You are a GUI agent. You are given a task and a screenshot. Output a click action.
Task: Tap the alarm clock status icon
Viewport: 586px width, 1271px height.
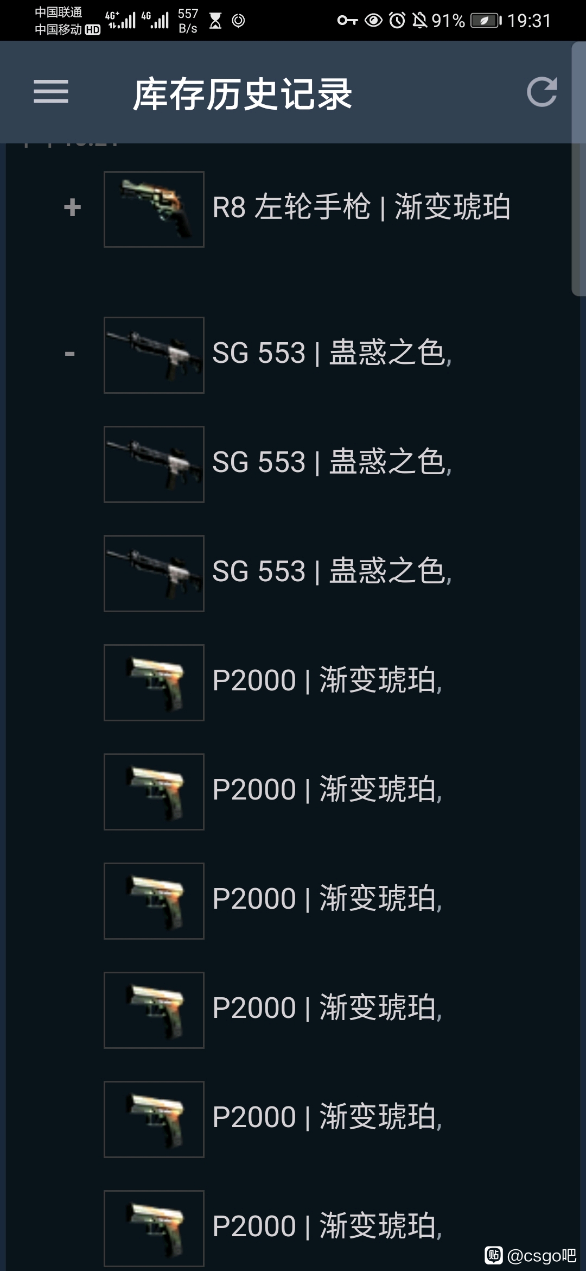pyautogui.click(x=397, y=21)
